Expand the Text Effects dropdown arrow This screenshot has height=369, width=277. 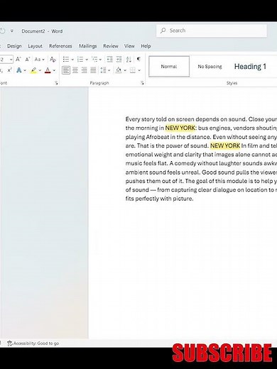click(x=25, y=70)
